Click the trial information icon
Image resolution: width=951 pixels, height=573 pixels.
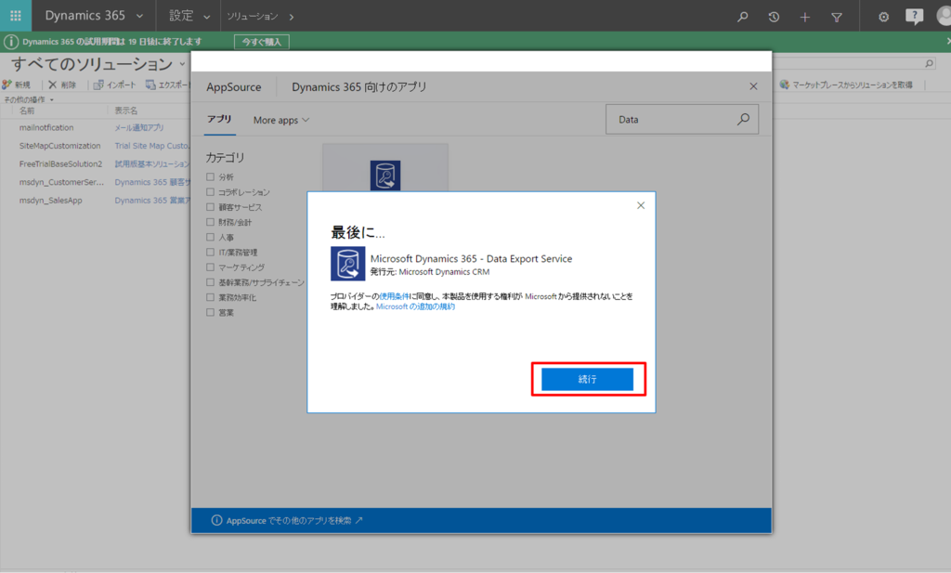coord(11,42)
